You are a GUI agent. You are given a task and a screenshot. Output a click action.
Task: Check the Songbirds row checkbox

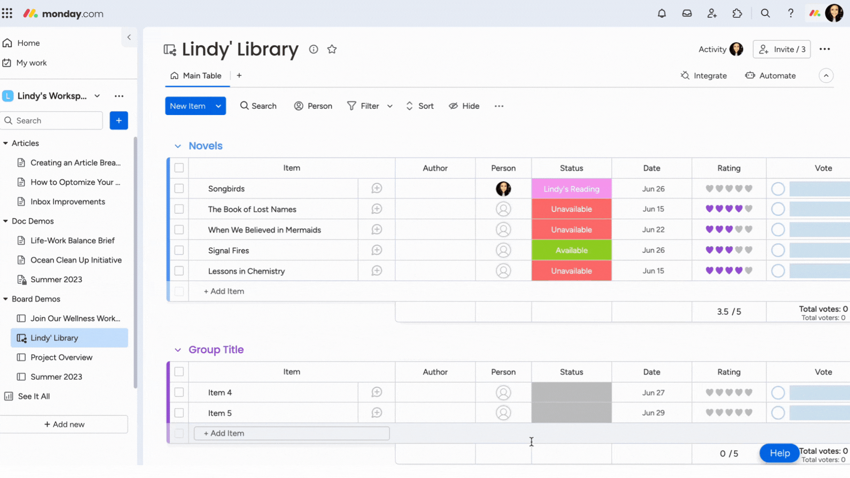(x=179, y=189)
